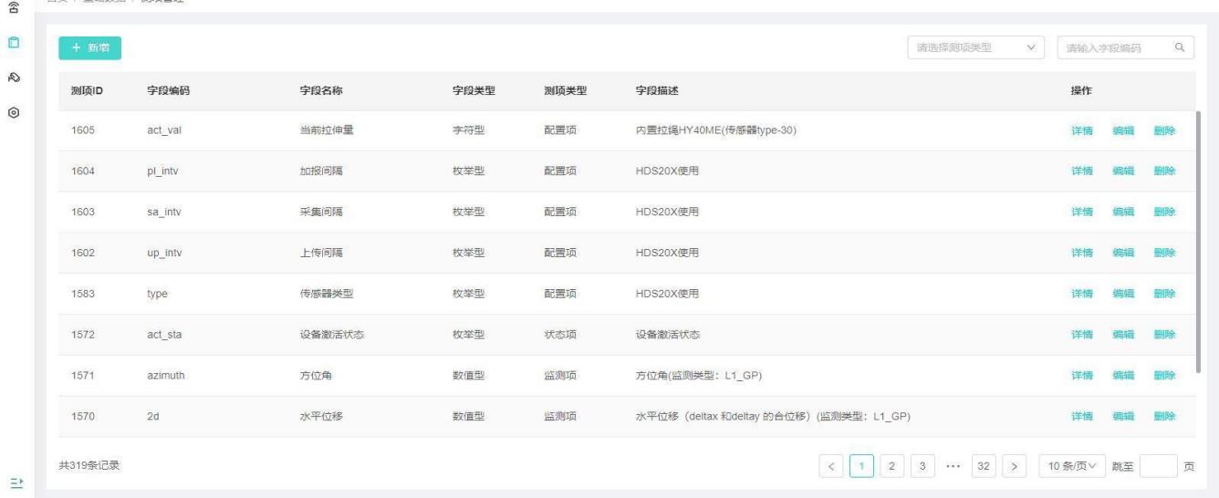Click the tag icon in sidebar
Screen dimensions: 1219x498
(x=14, y=78)
